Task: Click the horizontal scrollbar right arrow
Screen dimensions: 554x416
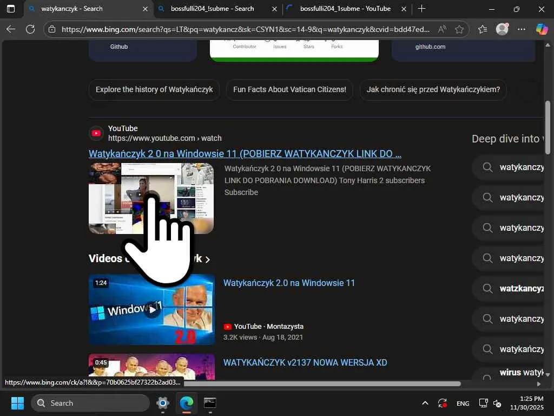Action: pos(538,384)
